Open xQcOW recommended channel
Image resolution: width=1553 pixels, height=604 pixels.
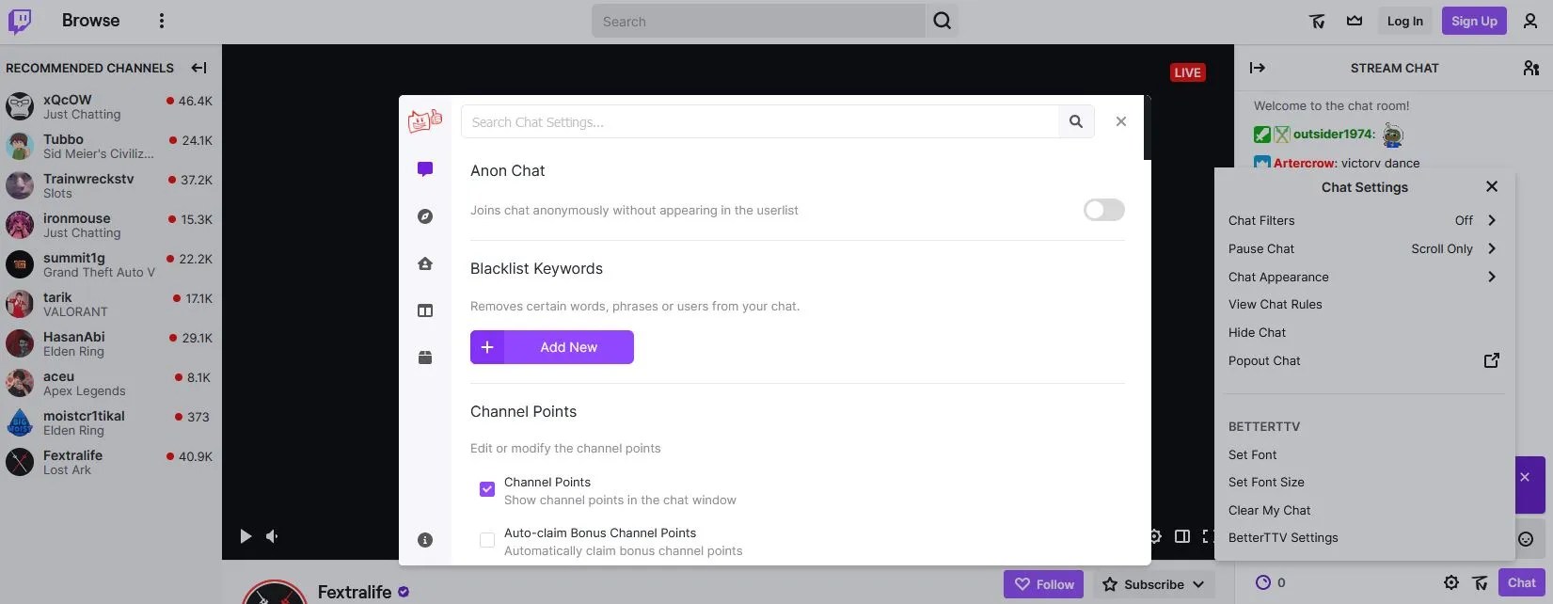pyautogui.click(x=110, y=106)
